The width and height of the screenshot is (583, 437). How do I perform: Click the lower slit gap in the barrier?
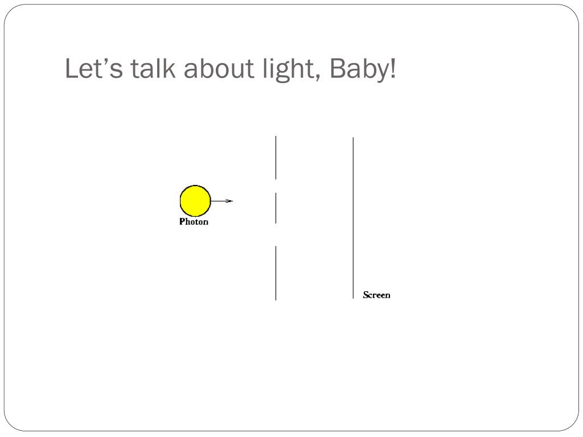276,234
